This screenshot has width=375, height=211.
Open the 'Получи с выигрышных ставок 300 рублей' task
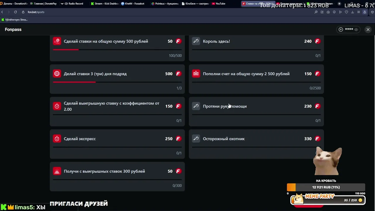[117, 177]
